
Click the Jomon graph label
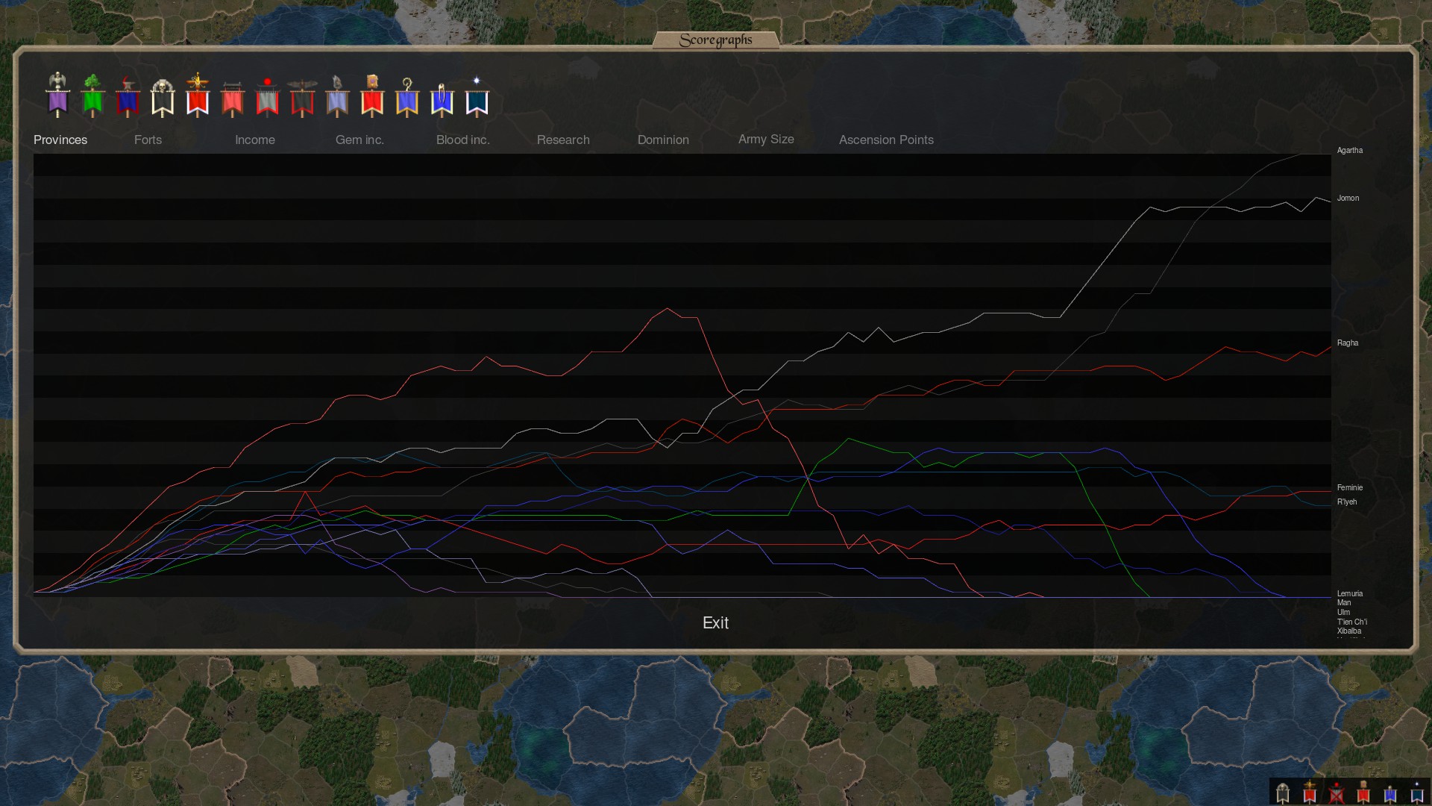tap(1348, 198)
